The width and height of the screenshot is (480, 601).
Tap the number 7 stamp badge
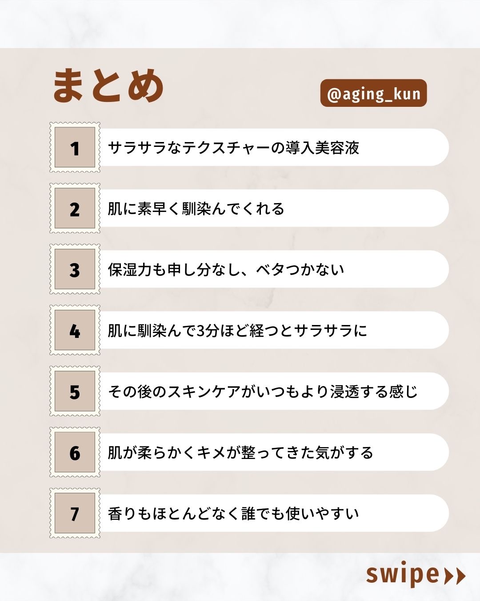[75, 513]
